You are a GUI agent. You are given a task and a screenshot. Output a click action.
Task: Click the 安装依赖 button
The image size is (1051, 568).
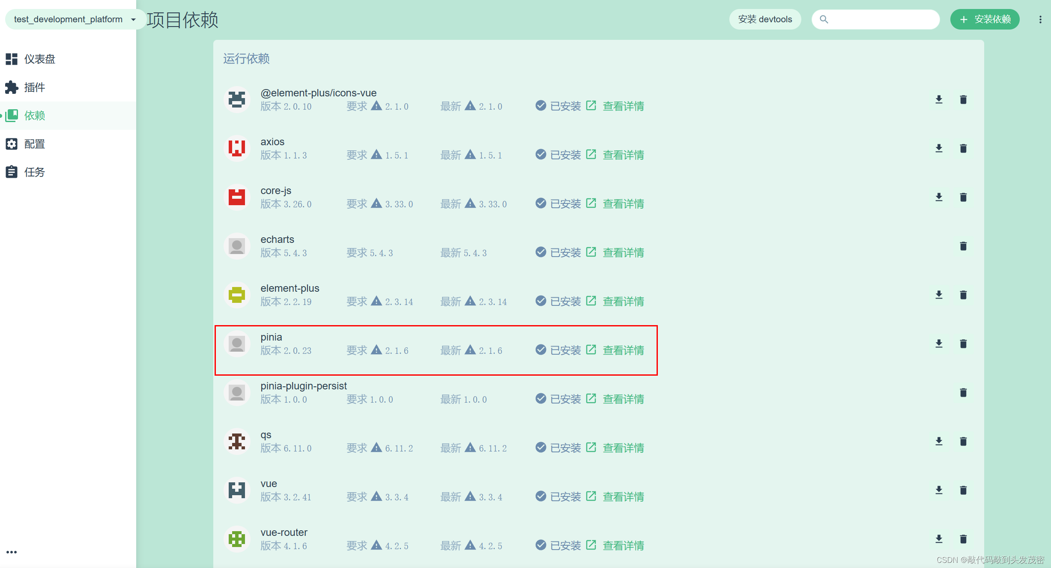coord(984,19)
